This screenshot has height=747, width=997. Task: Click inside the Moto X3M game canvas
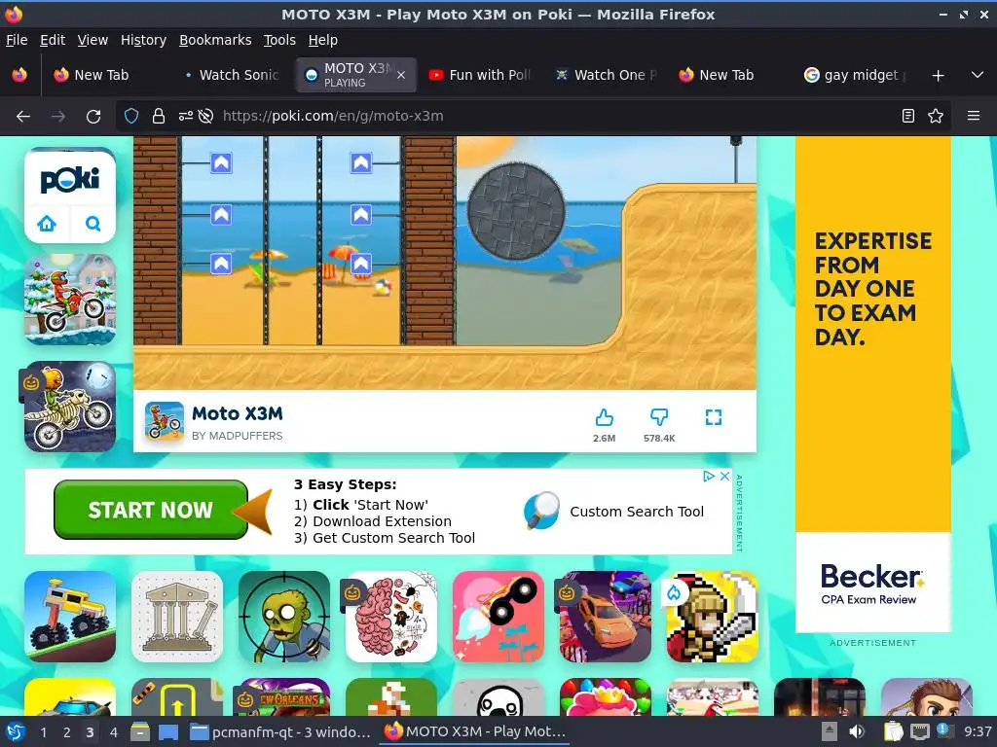(x=444, y=263)
